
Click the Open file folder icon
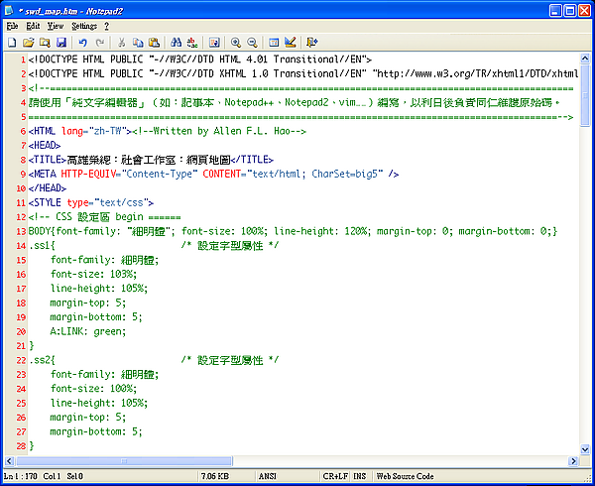29,43
